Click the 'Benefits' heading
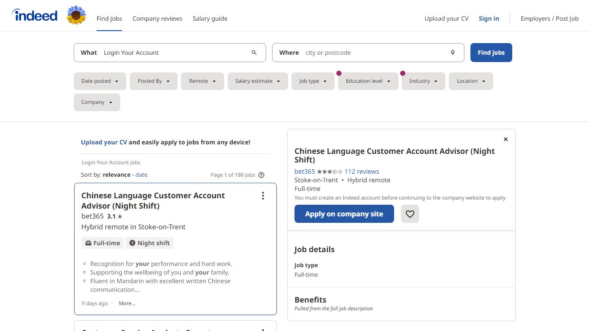 point(310,300)
